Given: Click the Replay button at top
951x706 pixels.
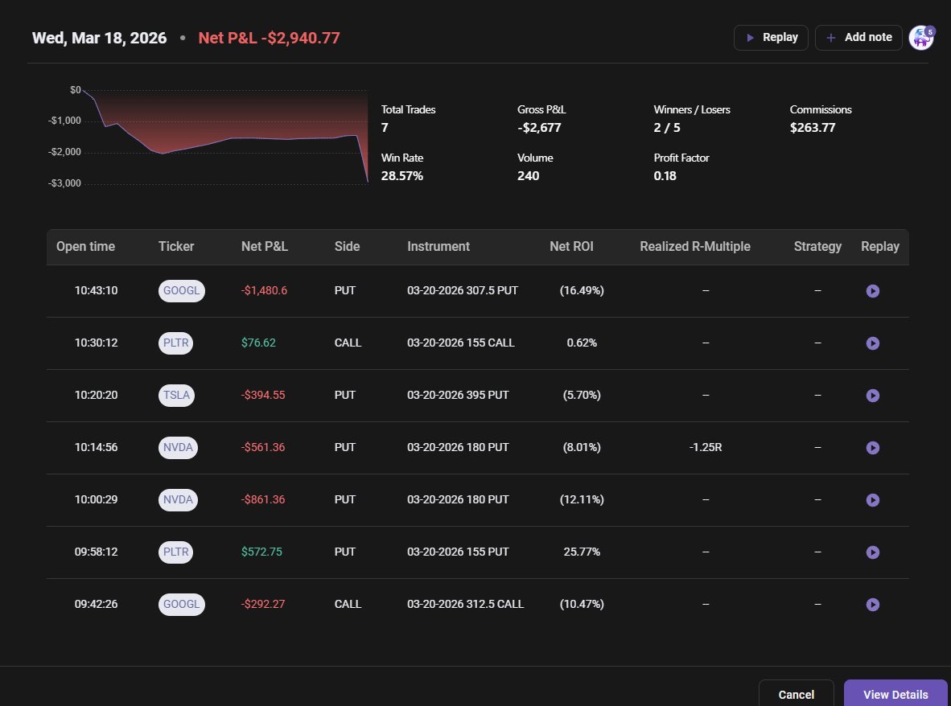Looking at the screenshot, I should [x=771, y=38].
